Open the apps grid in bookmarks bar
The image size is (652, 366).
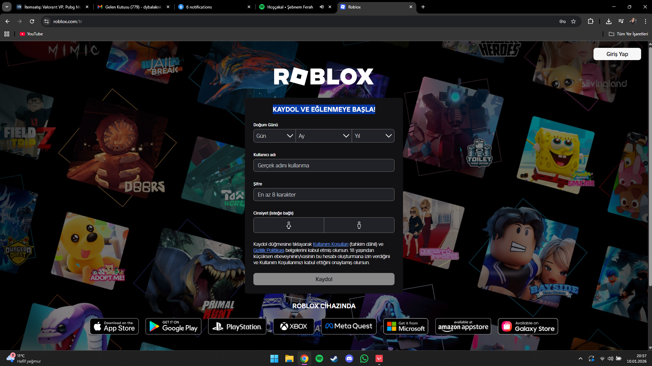tap(7, 34)
